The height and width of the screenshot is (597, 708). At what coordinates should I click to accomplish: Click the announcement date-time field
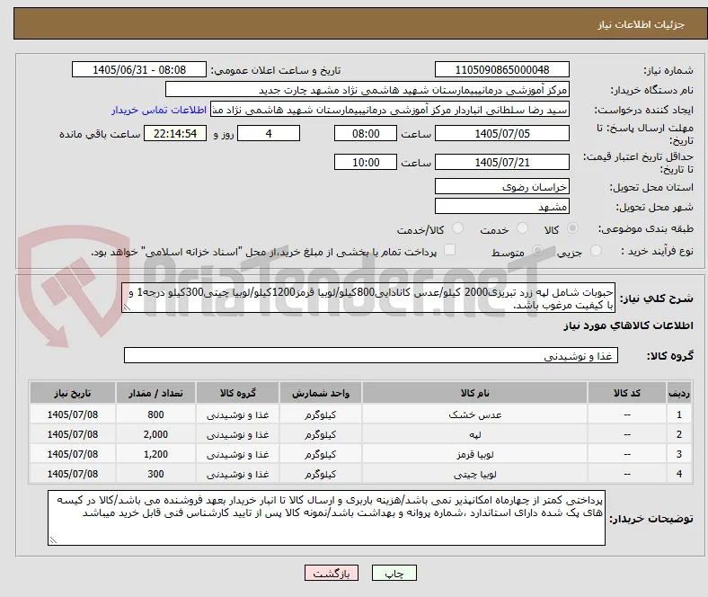(x=139, y=69)
